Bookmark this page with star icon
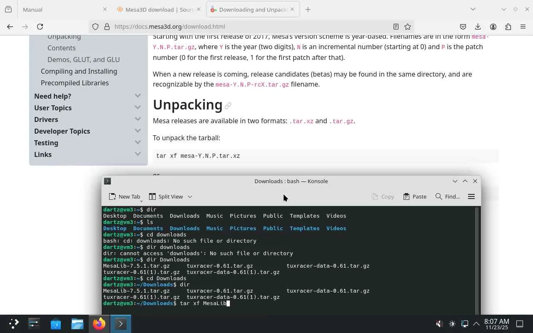 (408, 27)
